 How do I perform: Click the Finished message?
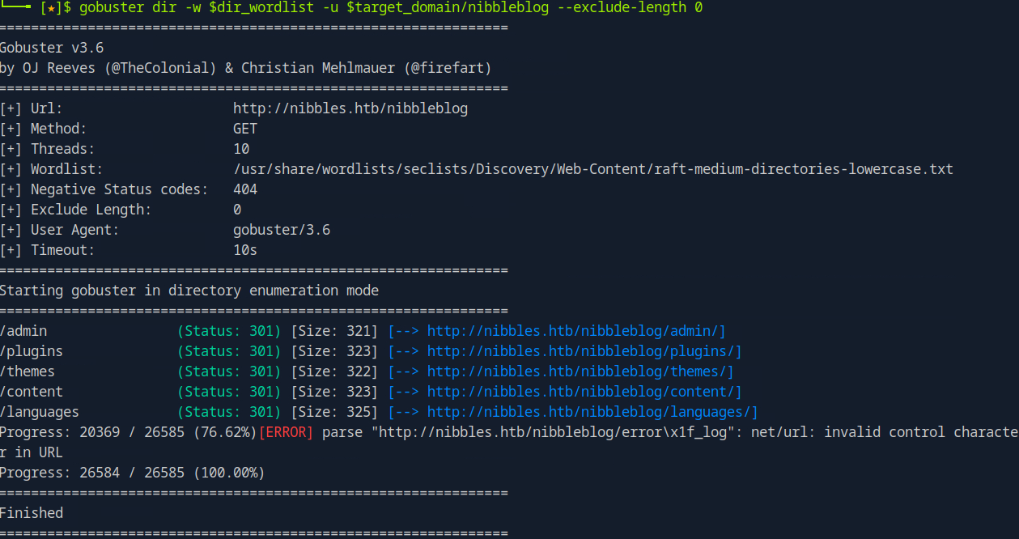[32, 513]
